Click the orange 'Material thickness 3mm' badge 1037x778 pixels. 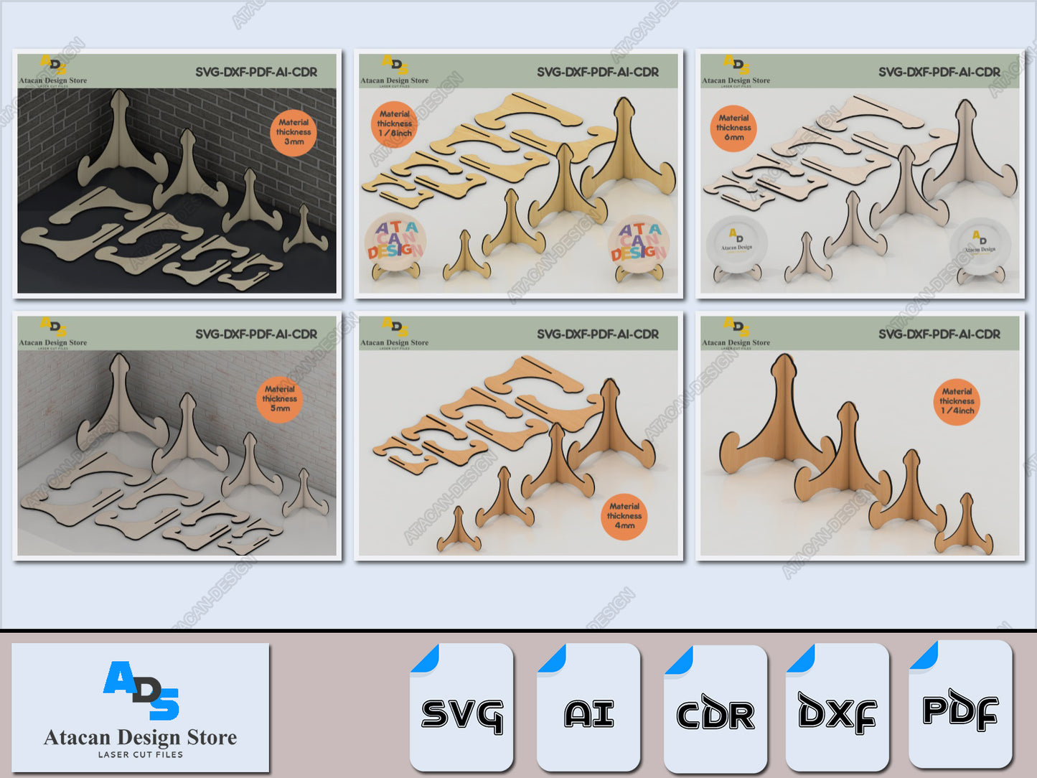[294, 132]
